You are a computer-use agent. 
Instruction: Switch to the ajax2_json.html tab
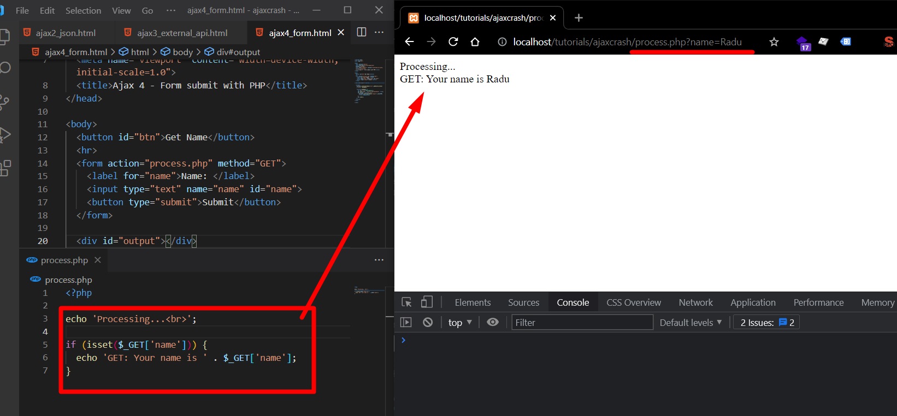click(x=66, y=33)
